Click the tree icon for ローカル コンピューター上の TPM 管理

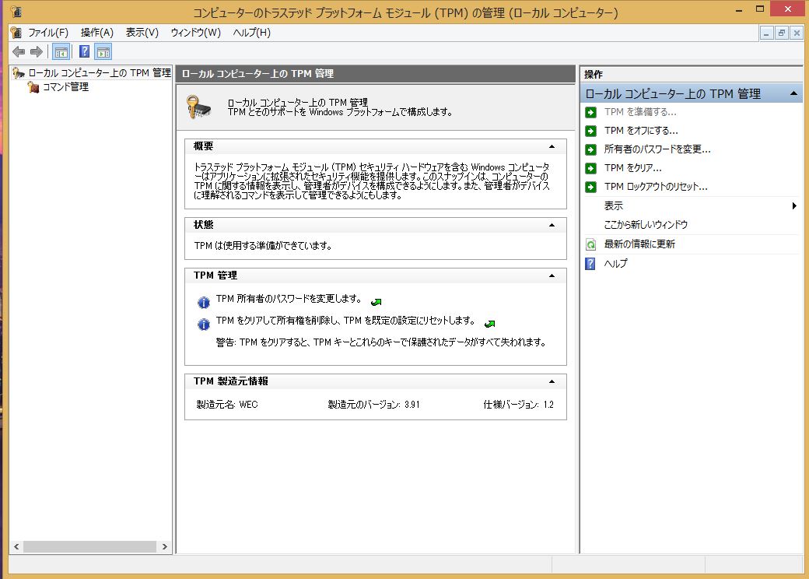click(19, 72)
